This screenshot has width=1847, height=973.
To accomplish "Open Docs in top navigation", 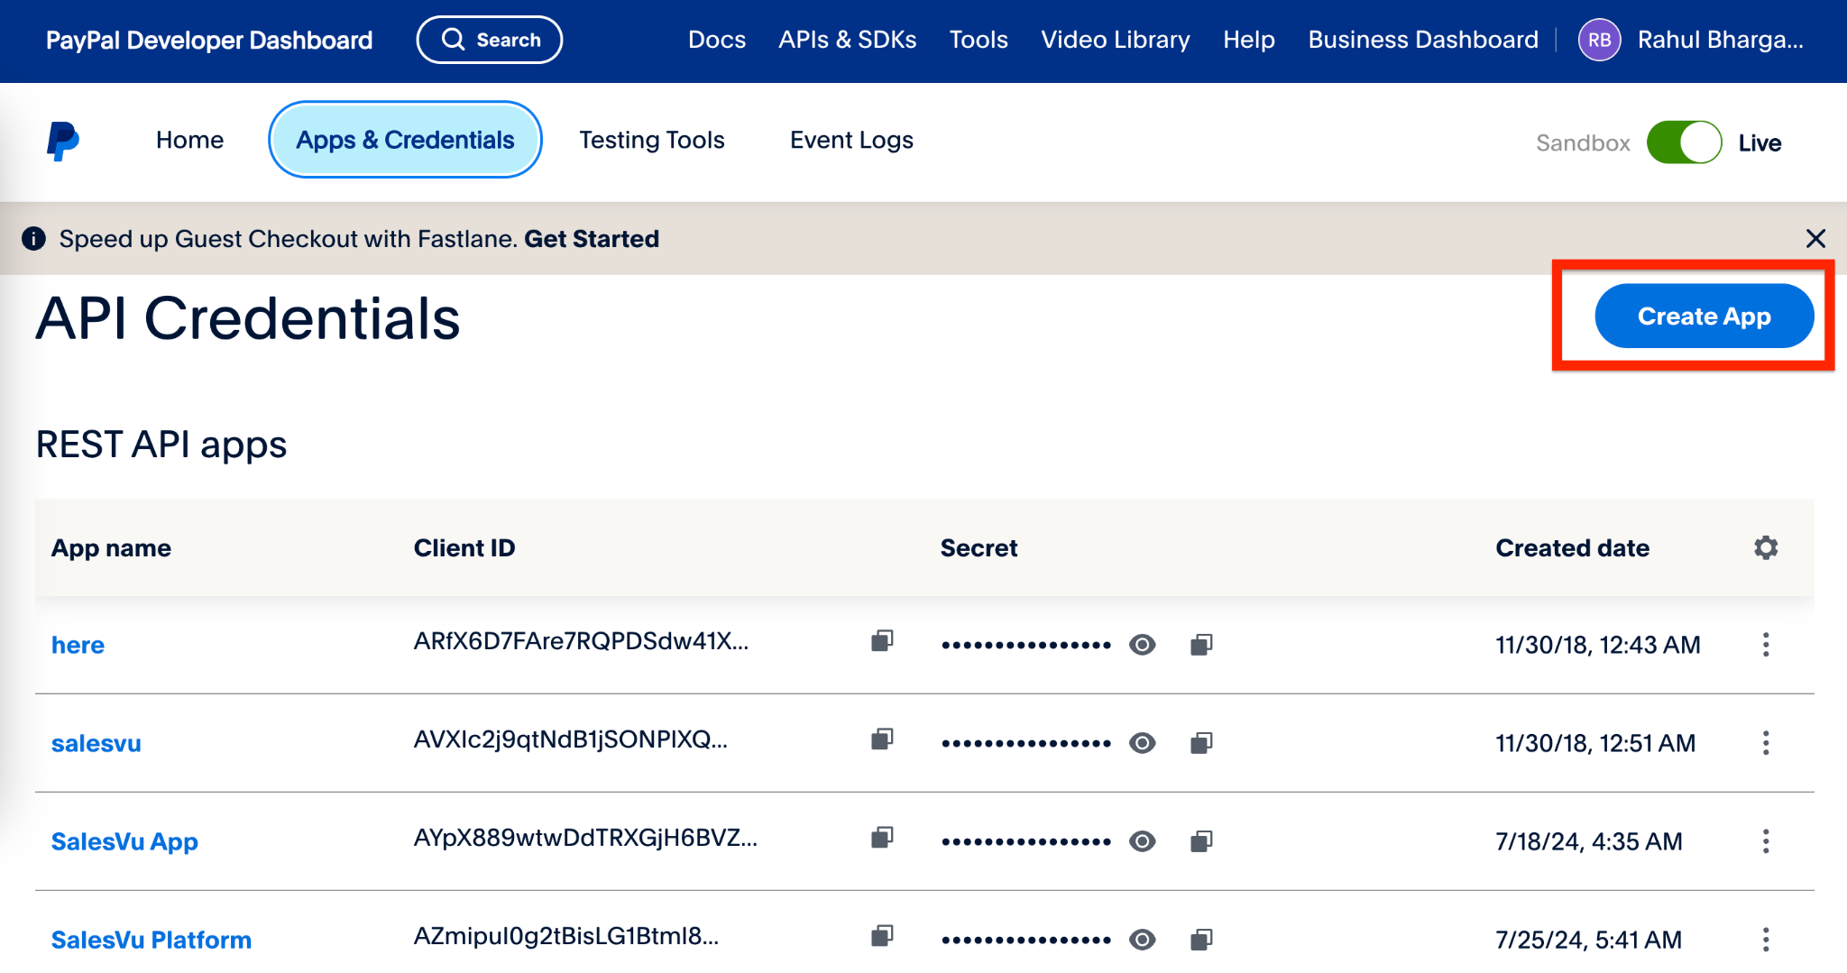I will coord(717,40).
